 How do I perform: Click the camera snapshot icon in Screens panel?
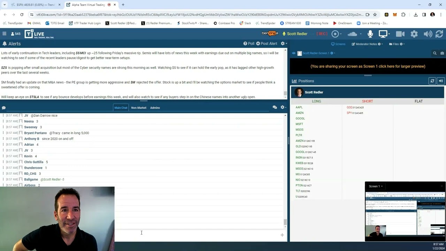442,53
